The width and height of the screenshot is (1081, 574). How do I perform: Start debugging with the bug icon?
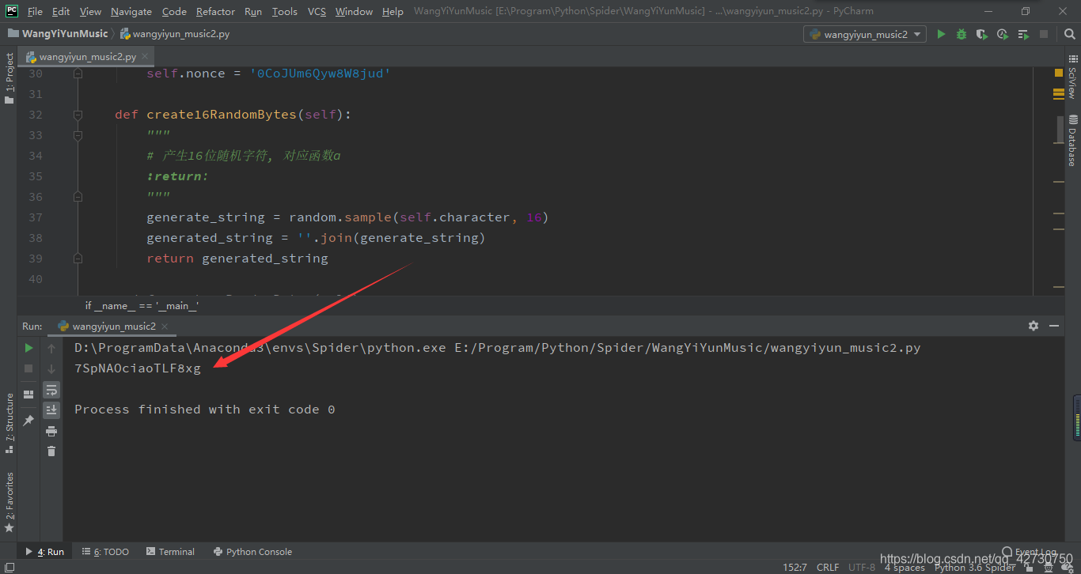coord(962,34)
